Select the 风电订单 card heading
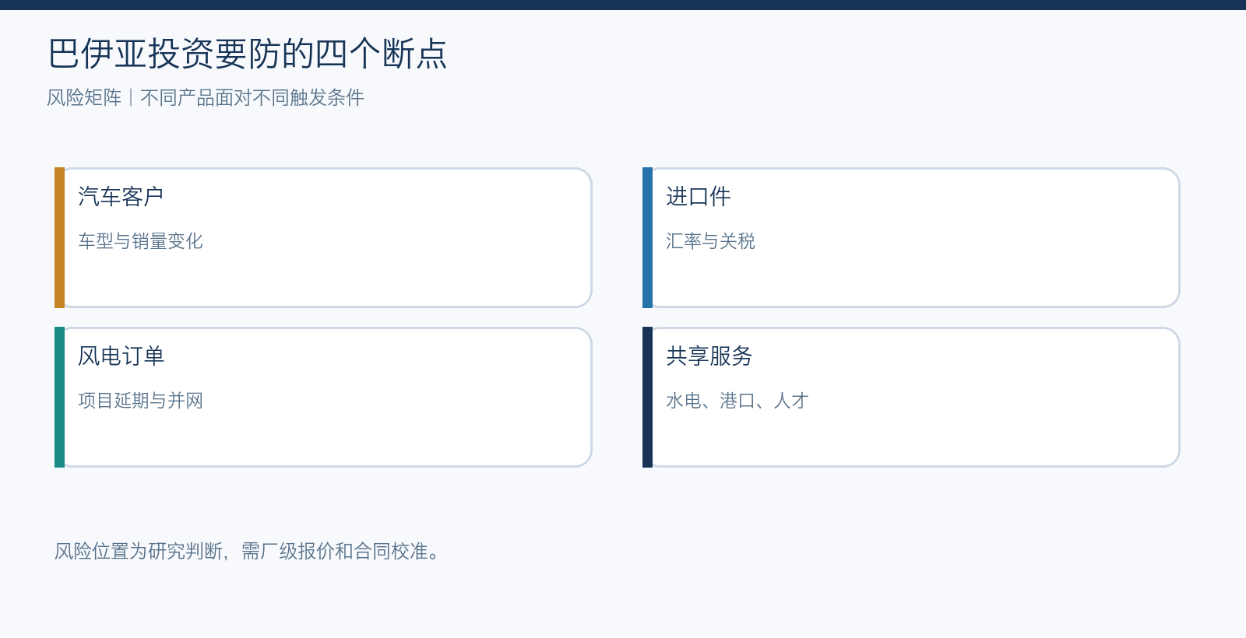Viewport: 1246px width, 638px height. 121,356
